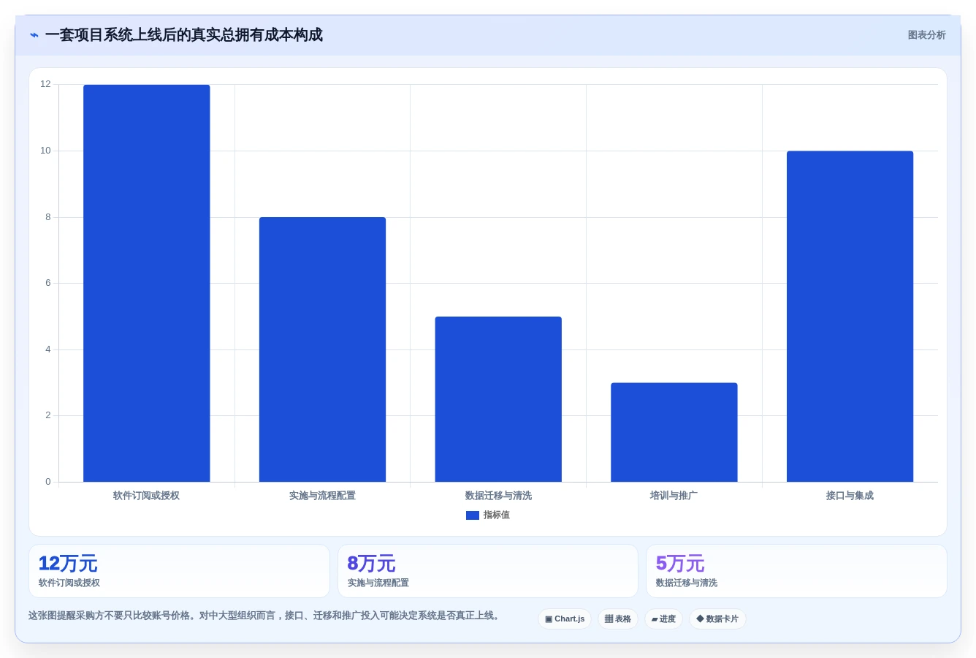The height and width of the screenshot is (658, 976).
Task: Open the 12万元 data card
Action: 179,571
